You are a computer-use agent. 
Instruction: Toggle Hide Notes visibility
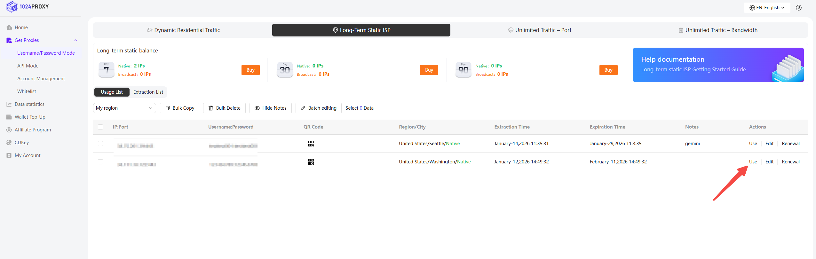coord(270,108)
